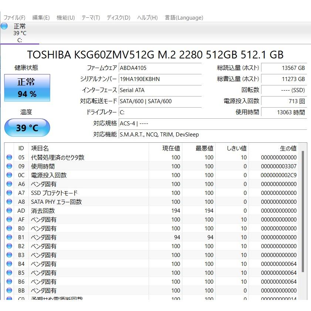Open the ディスク(D) menu
The height and width of the screenshot is (311, 311).
(118, 18)
